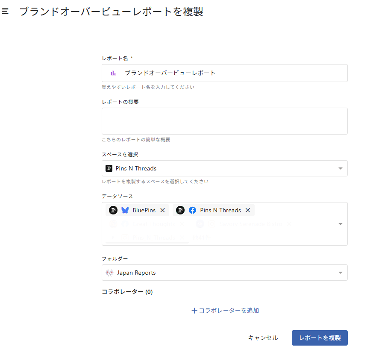Image resolution: width=373 pixels, height=349 pixels.
Task: Click the BluePins chip profile avatar
Action: click(113, 210)
